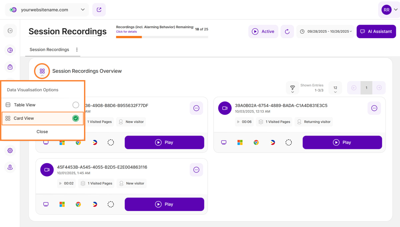Toggle the Active recording status button
This screenshot has height=227, width=400.
click(263, 32)
